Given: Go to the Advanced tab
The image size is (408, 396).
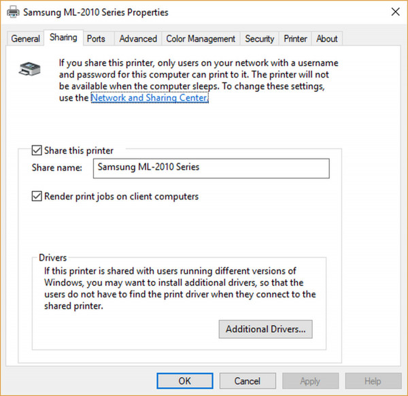Looking at the screenshot, I should pos(138,39).
